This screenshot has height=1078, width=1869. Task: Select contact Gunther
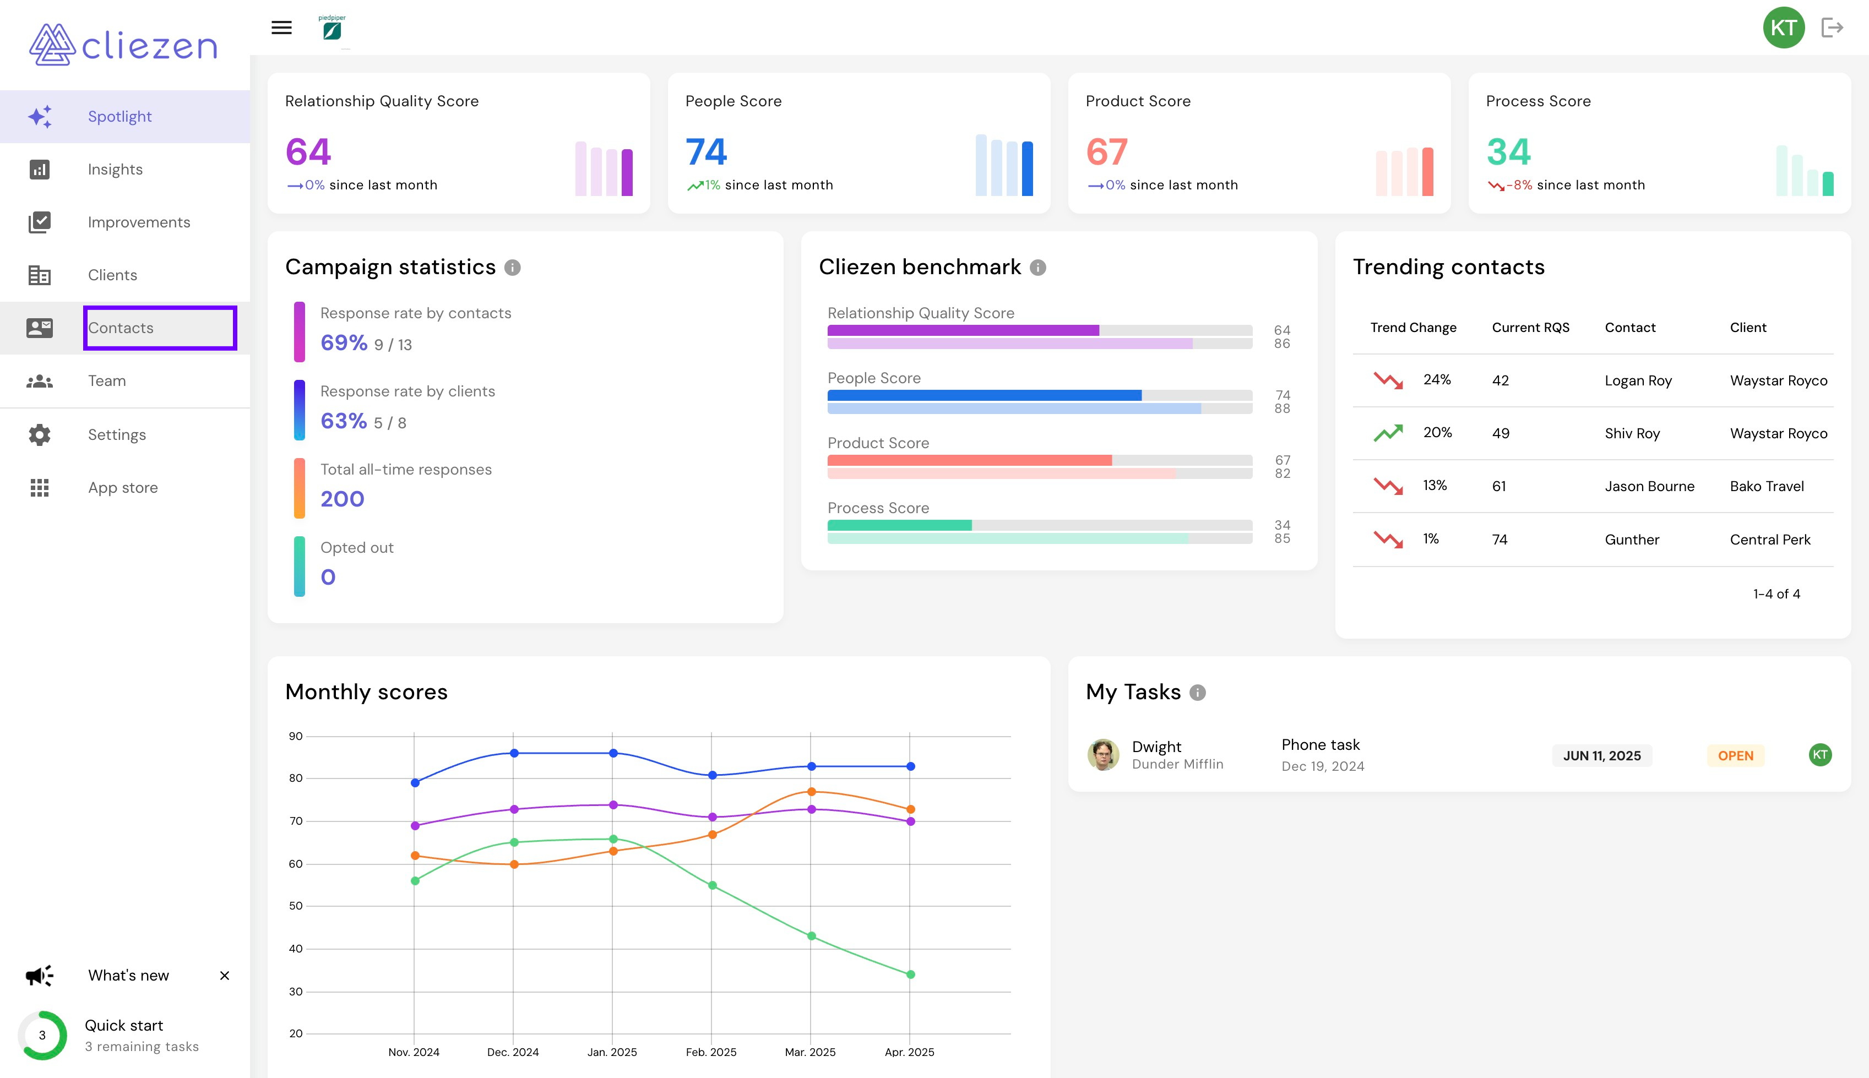pos(1631,540)
